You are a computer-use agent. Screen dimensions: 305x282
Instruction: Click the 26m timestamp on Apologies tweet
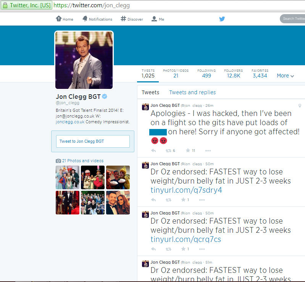coord(209,106)
